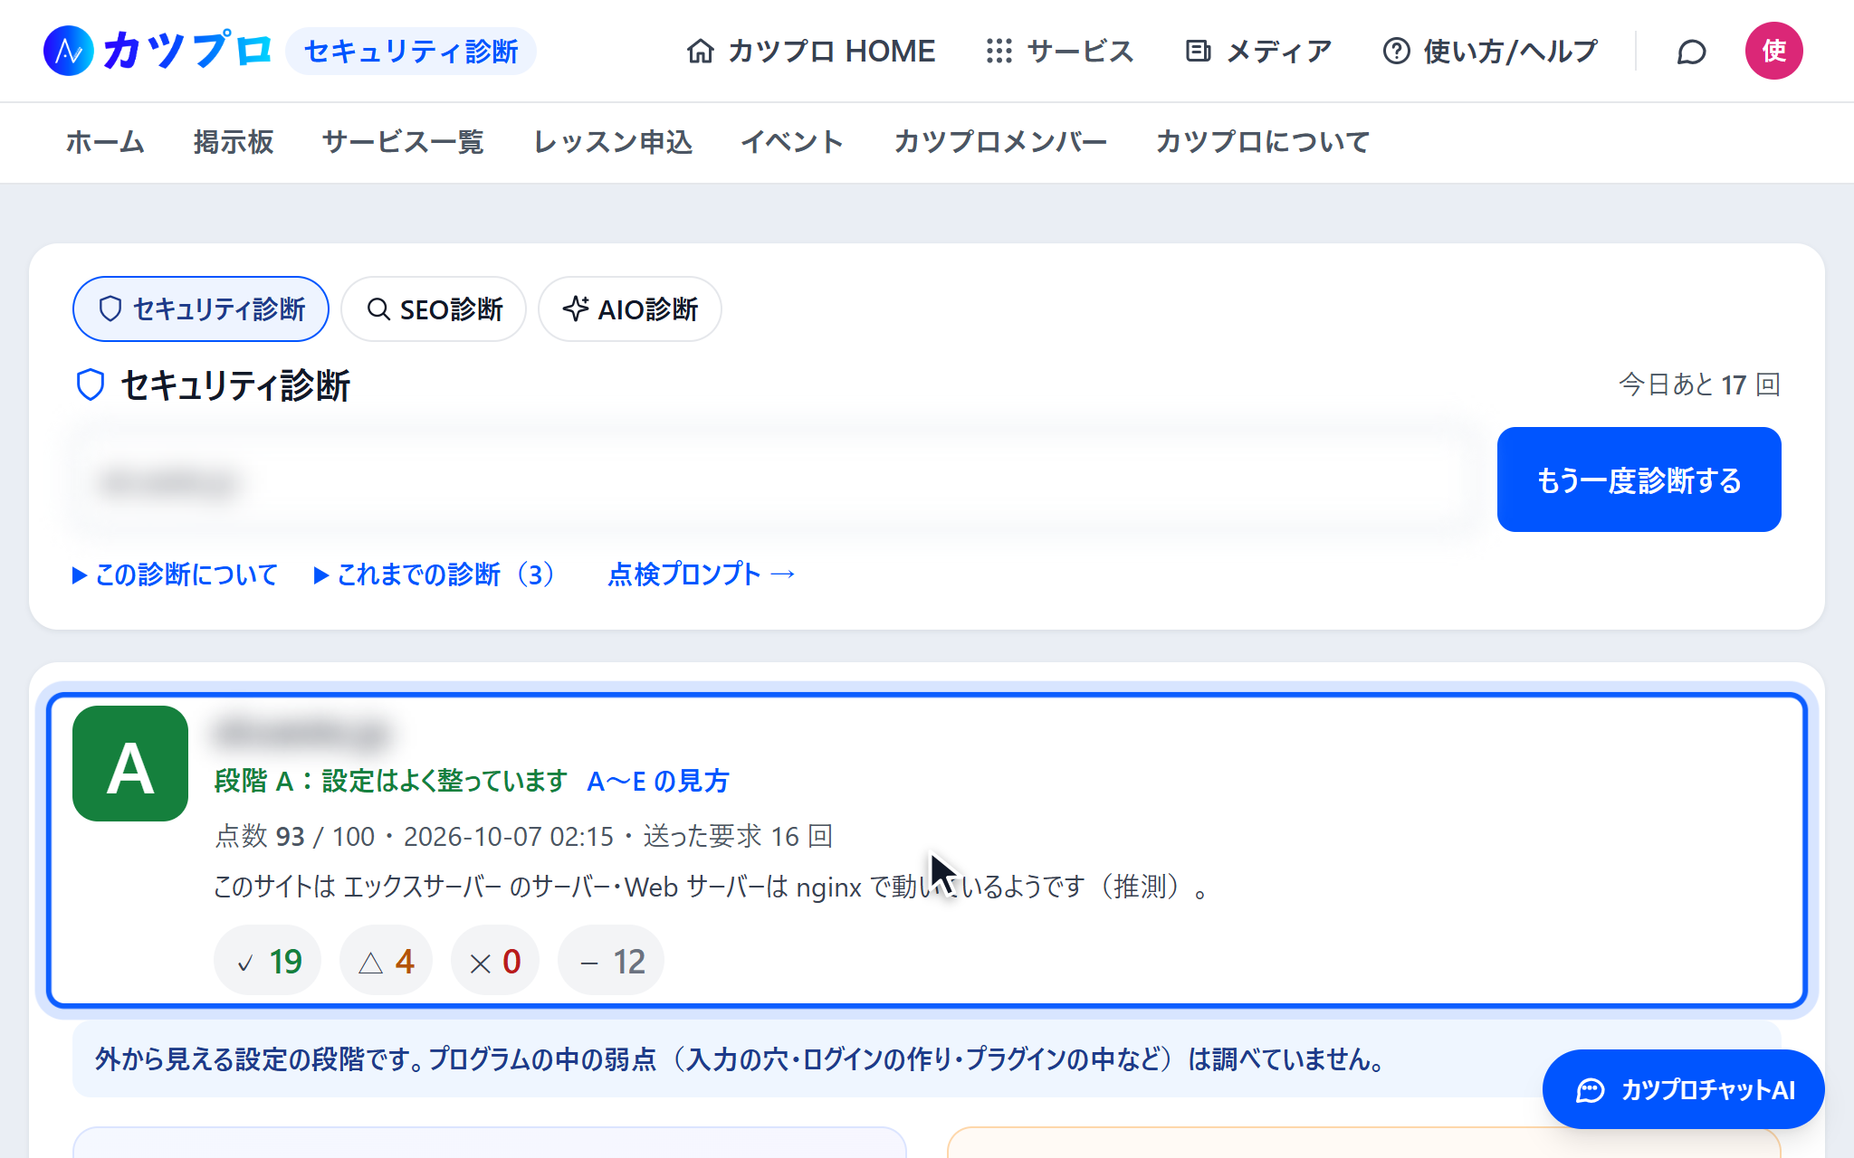
Task: Switch to the AIO診断 tab
Action: [x=630, y=309]
